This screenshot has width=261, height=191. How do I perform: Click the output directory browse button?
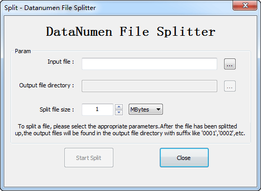(x=230, y=86)
